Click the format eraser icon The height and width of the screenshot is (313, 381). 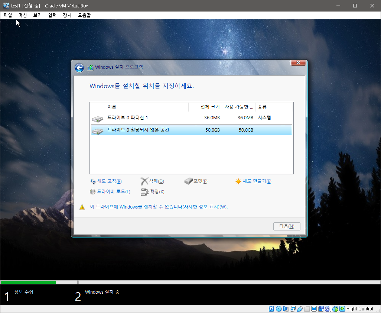tap(188, 181)
